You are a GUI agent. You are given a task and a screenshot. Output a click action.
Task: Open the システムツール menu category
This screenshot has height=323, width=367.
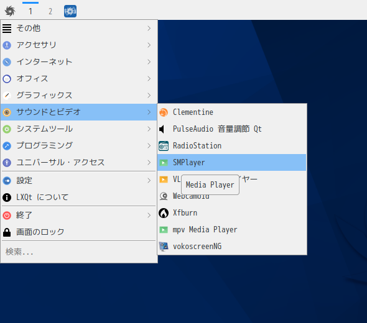(78, 129)
